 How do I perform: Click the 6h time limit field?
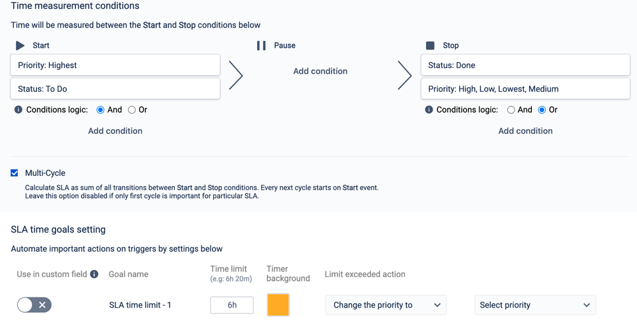[232, 305]
